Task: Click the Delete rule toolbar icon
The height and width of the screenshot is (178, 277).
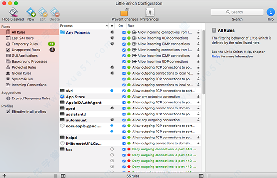Action: 54,12
